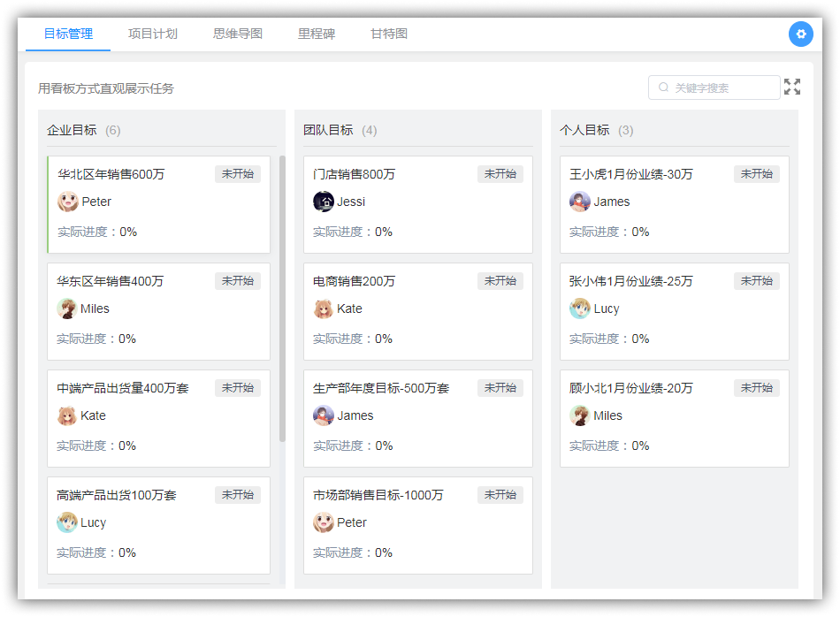Open the 生产部年度目标-500万套 goal title
Image resolution: width=840 pixels, height=617 pixels.
[381, 388]
